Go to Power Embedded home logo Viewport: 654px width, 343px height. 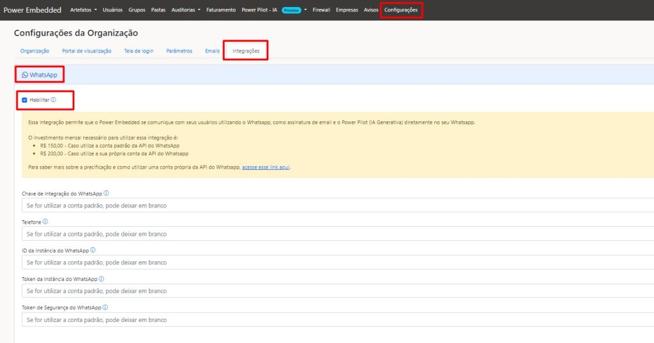33,10
